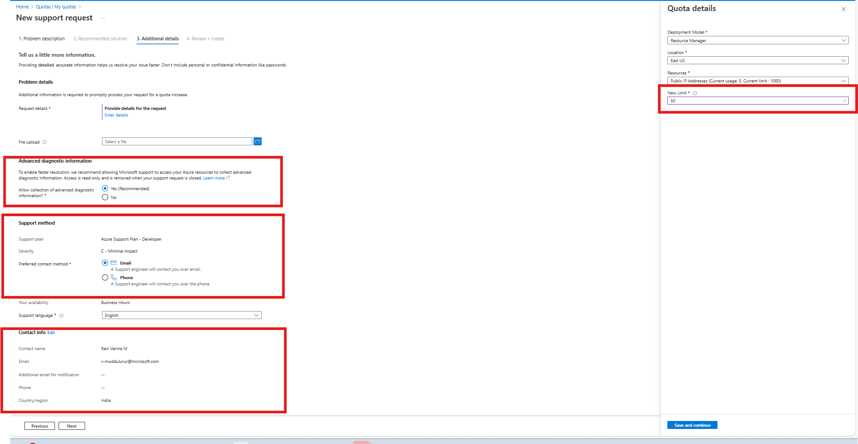Screen dimensions: 858x444
Task: Click the file browse folder icon
Action: (x=258, y=141)
